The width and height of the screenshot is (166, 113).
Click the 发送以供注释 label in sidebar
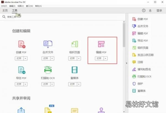pyautogui.click(x=146, y=55)
